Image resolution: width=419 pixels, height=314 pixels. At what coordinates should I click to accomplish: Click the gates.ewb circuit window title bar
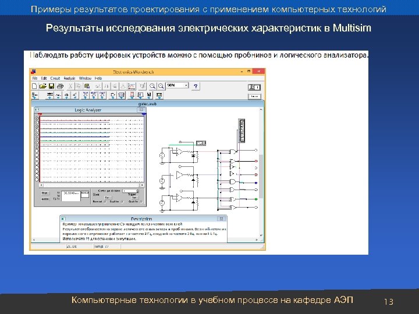point(147,104)
